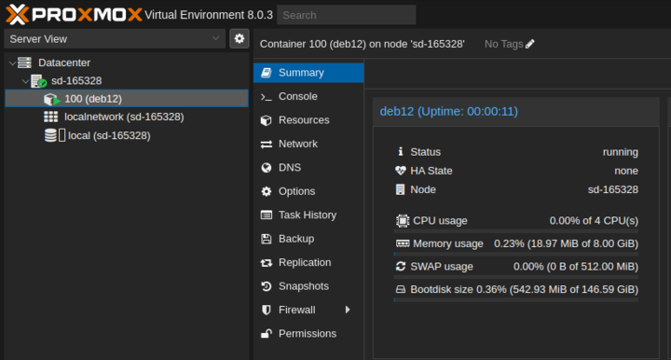Go to the Resources section

click(308, 120)
